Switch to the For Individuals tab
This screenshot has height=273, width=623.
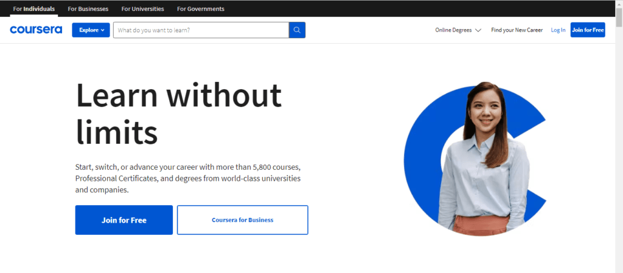pos(34,8)
